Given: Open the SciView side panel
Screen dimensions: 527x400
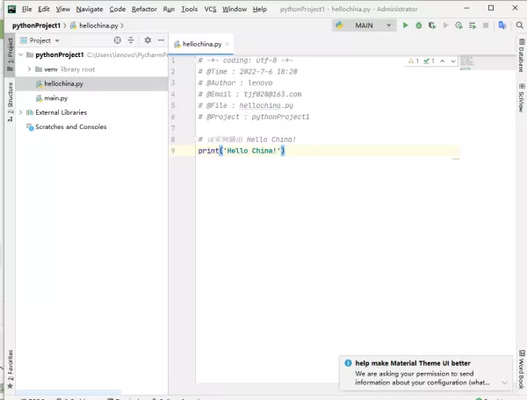Looking at the screenshot, I should coord(521,98).
